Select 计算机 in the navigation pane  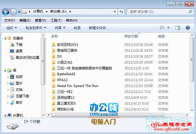pos(15,115)
